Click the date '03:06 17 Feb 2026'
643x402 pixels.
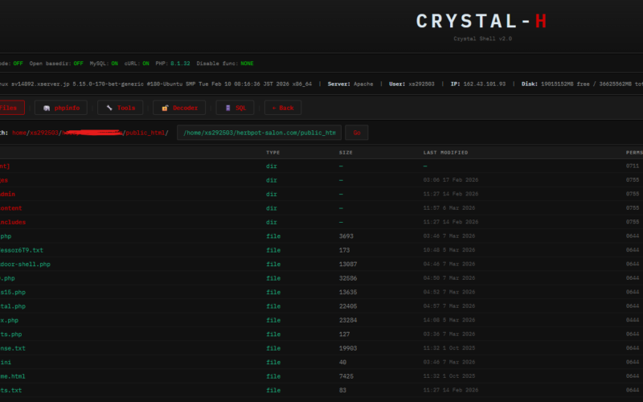point(451,180)
